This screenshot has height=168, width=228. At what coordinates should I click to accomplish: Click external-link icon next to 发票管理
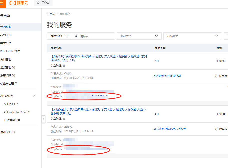click(x=13, y=76)
